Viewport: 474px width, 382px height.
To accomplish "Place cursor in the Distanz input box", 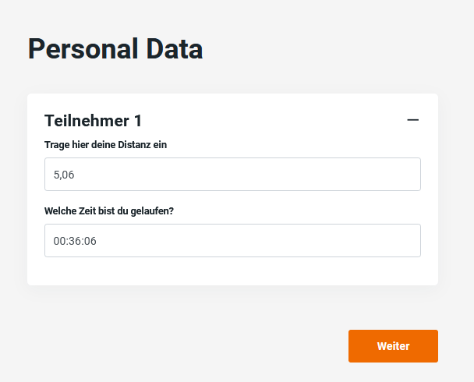I will 232,174.
